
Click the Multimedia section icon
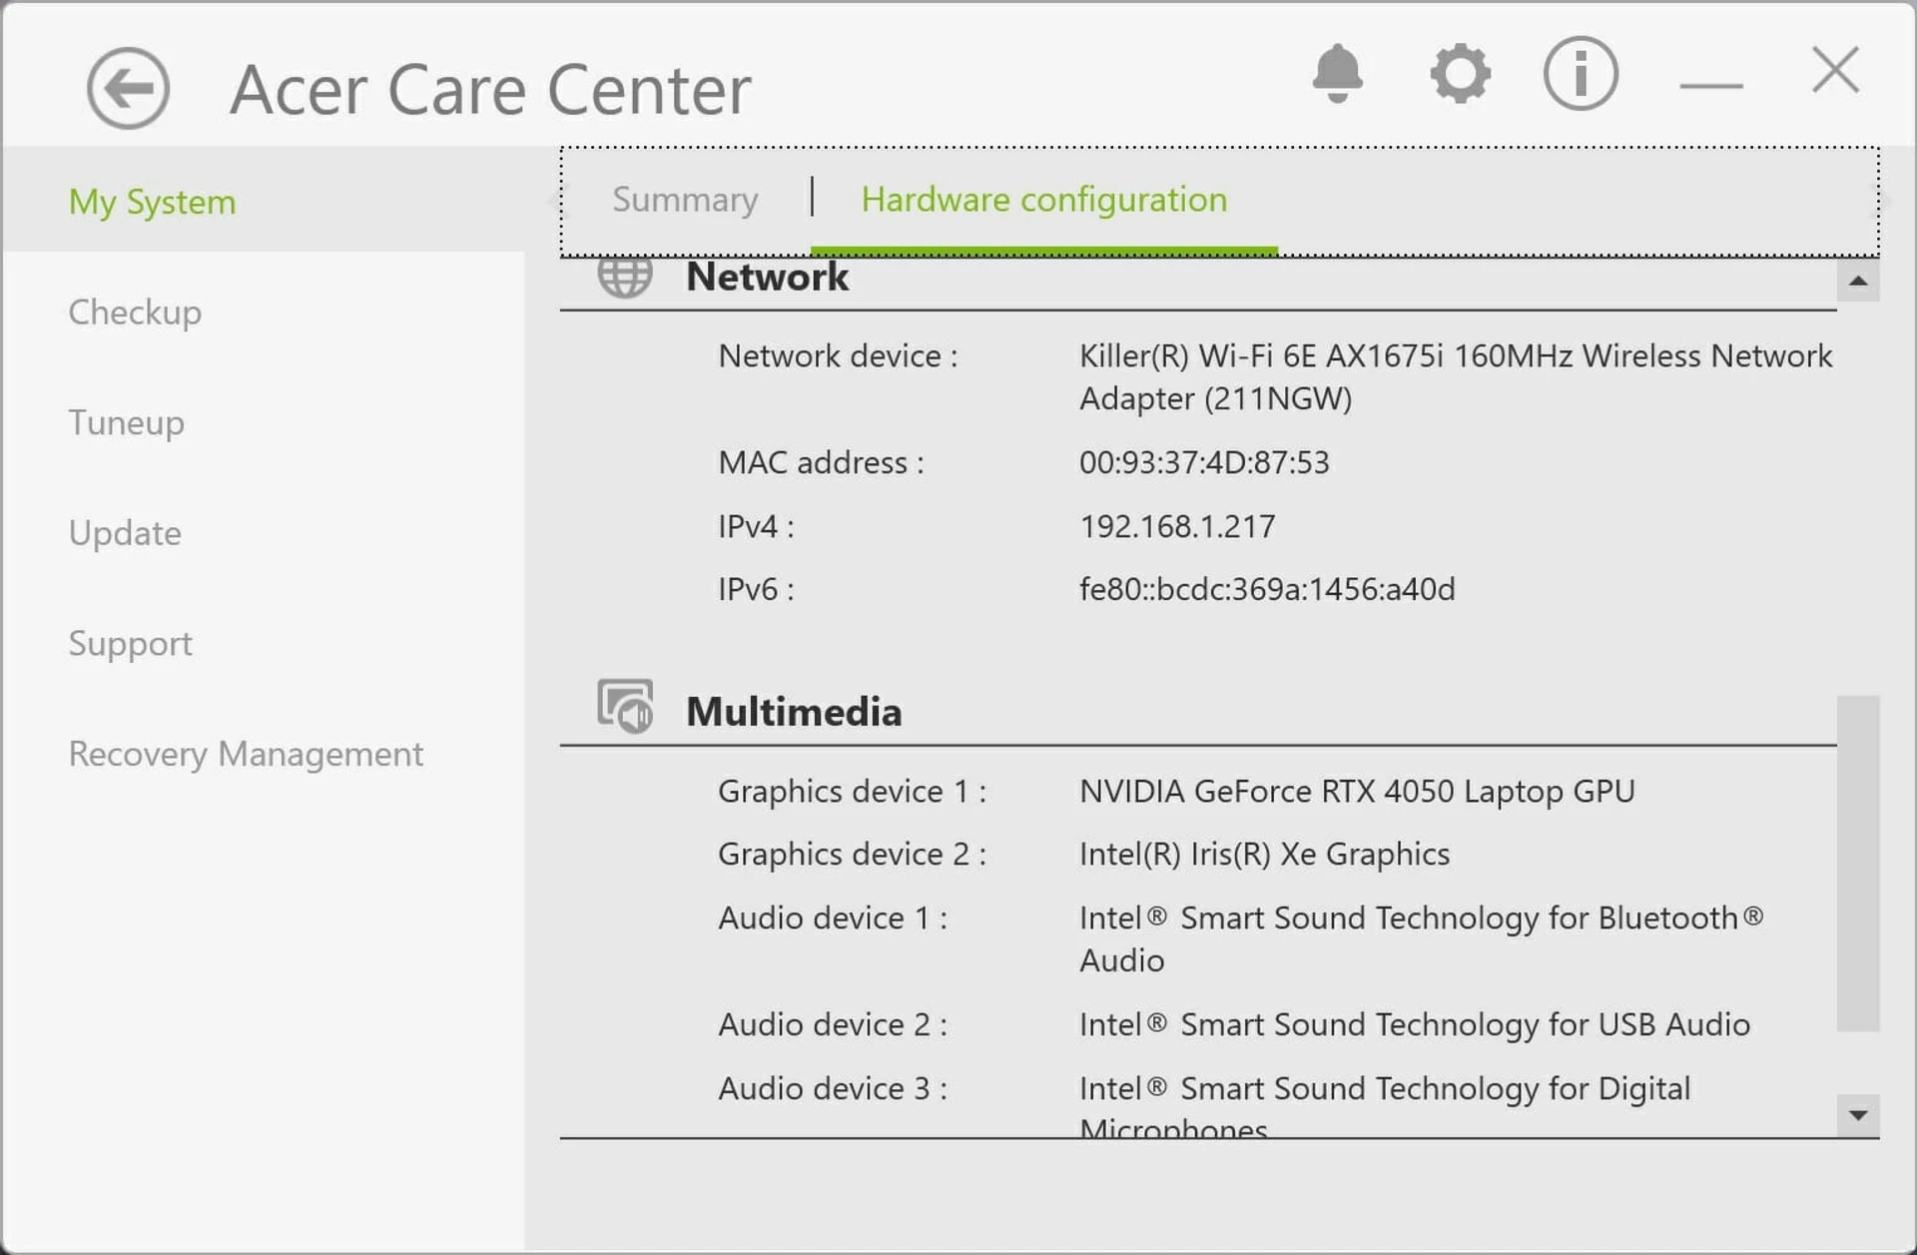tap(625, 707)
